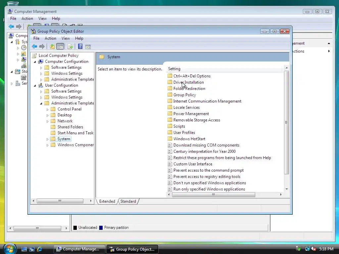Click Group Policy Object taskbar button
Viewport: 339px width, 254px height.
coord(132,249)
